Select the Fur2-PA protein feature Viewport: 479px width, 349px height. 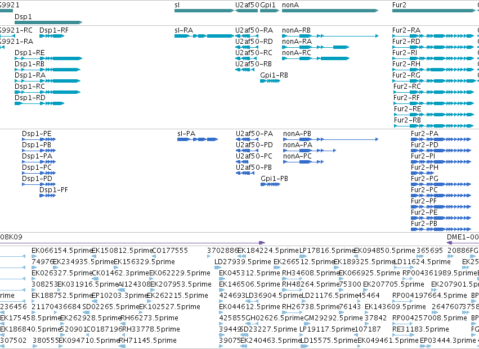441,139
